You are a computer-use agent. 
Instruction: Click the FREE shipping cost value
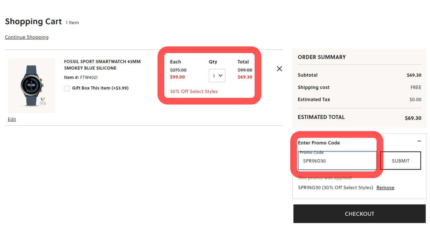pyautogui.click(x=416, y=87)
